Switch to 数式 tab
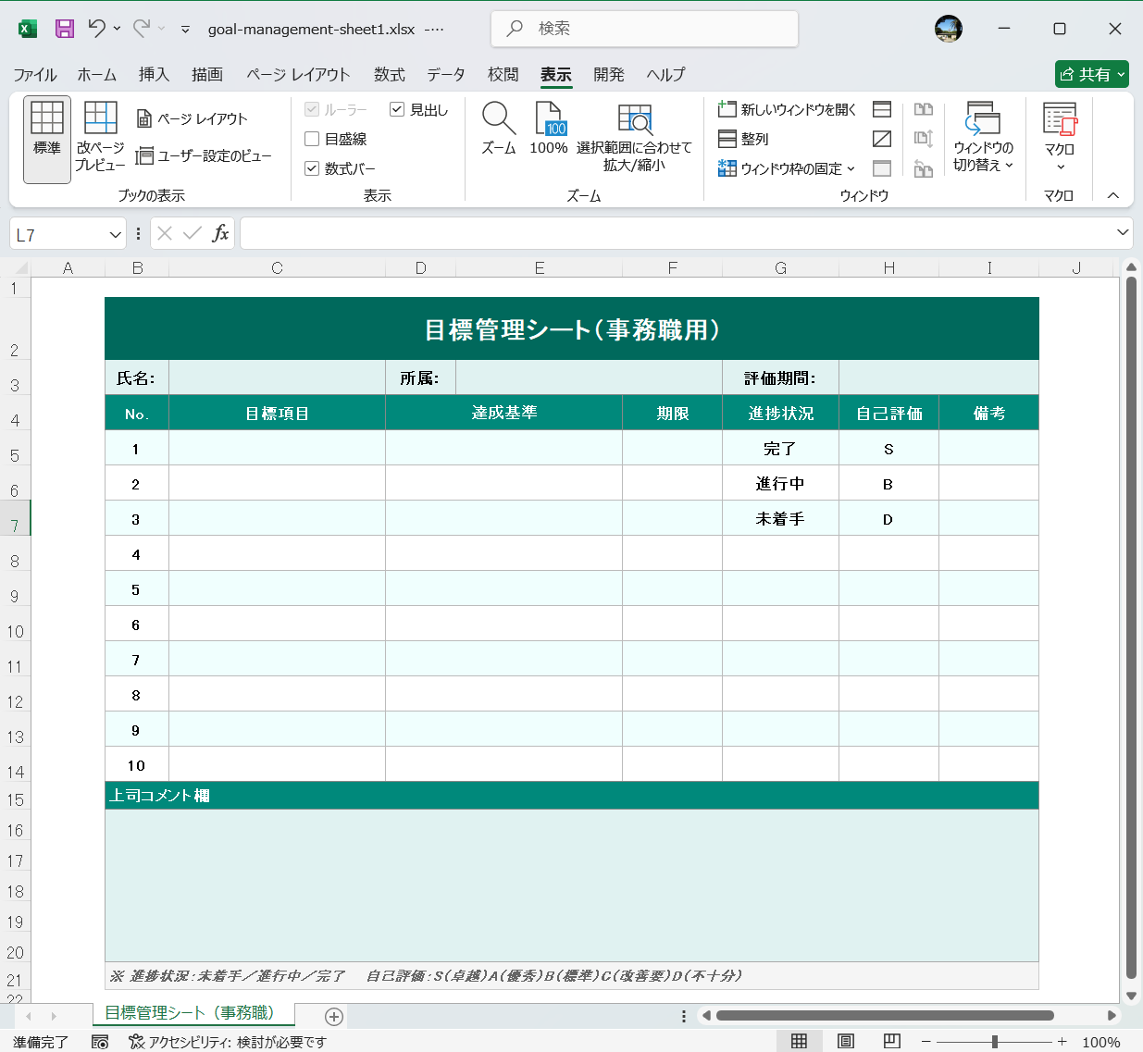 [x=390, y=74]
